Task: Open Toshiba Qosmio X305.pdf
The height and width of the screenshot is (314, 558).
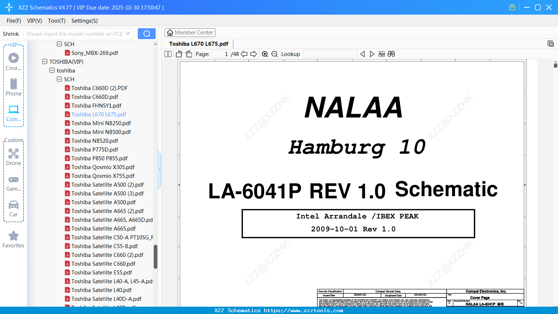Action: [x=103, y=167]
